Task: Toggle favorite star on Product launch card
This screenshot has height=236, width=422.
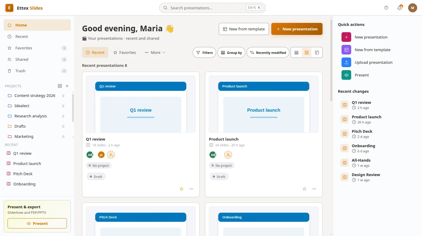Action: (304, 189)
